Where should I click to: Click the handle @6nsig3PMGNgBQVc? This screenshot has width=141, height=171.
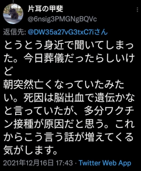point(62,19)
